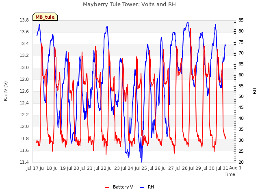Click the Jul 29 date tick label
This screenshot has height=195, width=260.
pos(195,168)
